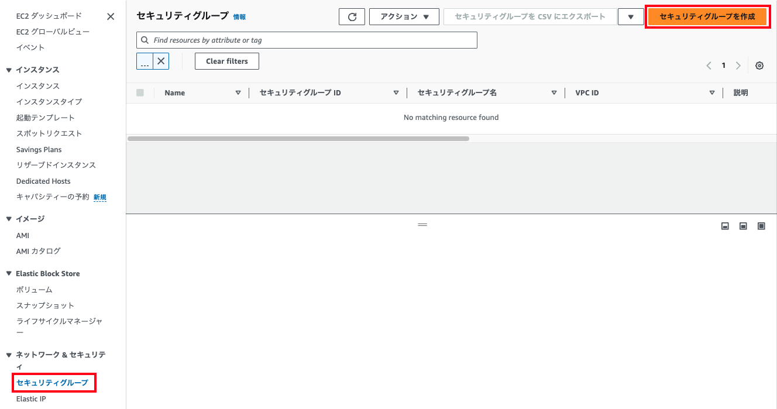
Task: Go to previous page of results
Action: [x=709, y=66]
